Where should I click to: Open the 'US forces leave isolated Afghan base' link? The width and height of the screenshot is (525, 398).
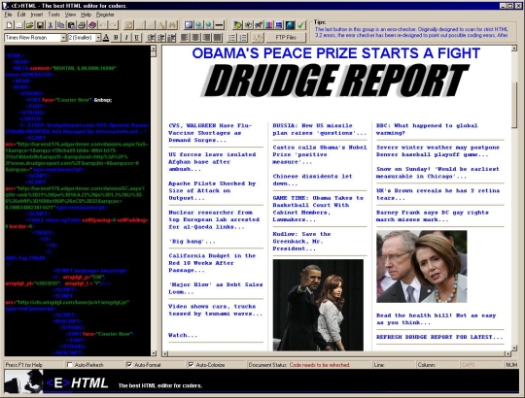point(212,162)
